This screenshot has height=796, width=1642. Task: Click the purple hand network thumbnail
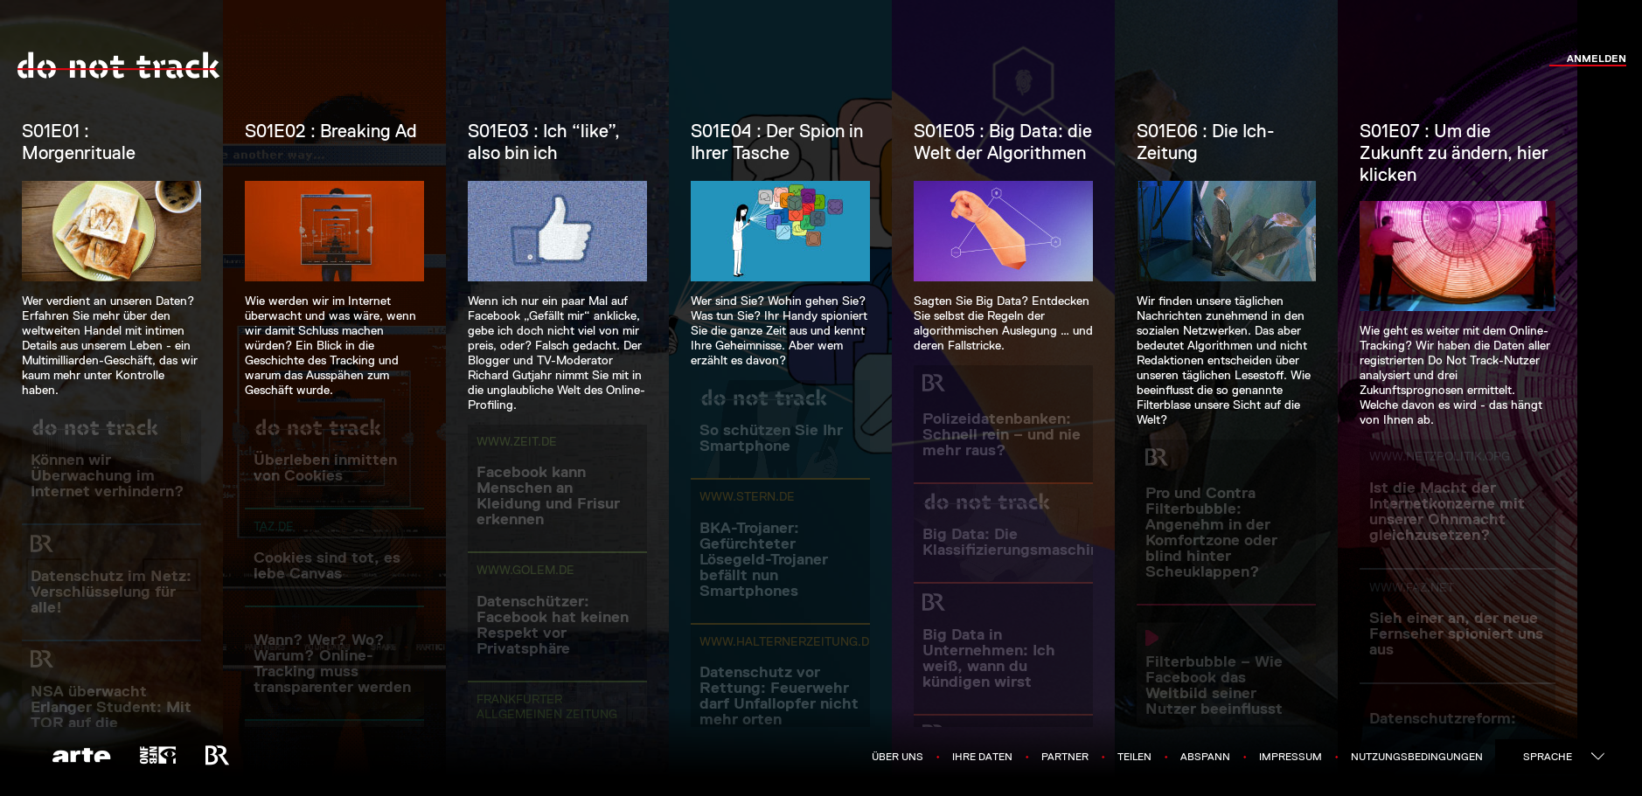[1003, 231]
